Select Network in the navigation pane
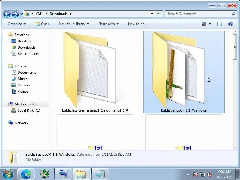The width and height of the screenshot is (240, 180). [21, 123]
